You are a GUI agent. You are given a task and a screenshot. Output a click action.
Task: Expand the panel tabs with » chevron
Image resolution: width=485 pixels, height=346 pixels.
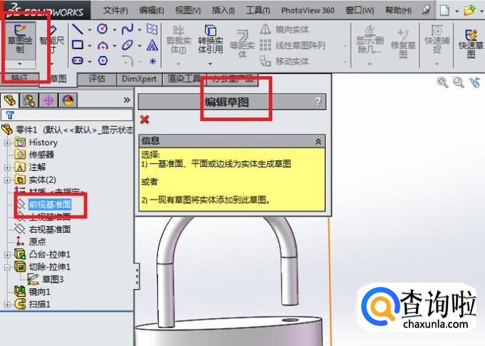(127, 100)
